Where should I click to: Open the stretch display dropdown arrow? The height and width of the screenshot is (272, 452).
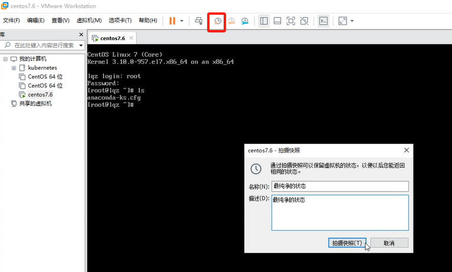[352, 21]
